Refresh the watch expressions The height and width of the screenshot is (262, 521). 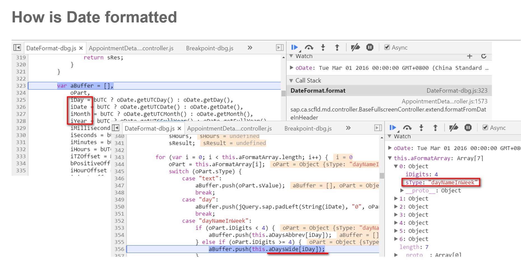[484, 56]
